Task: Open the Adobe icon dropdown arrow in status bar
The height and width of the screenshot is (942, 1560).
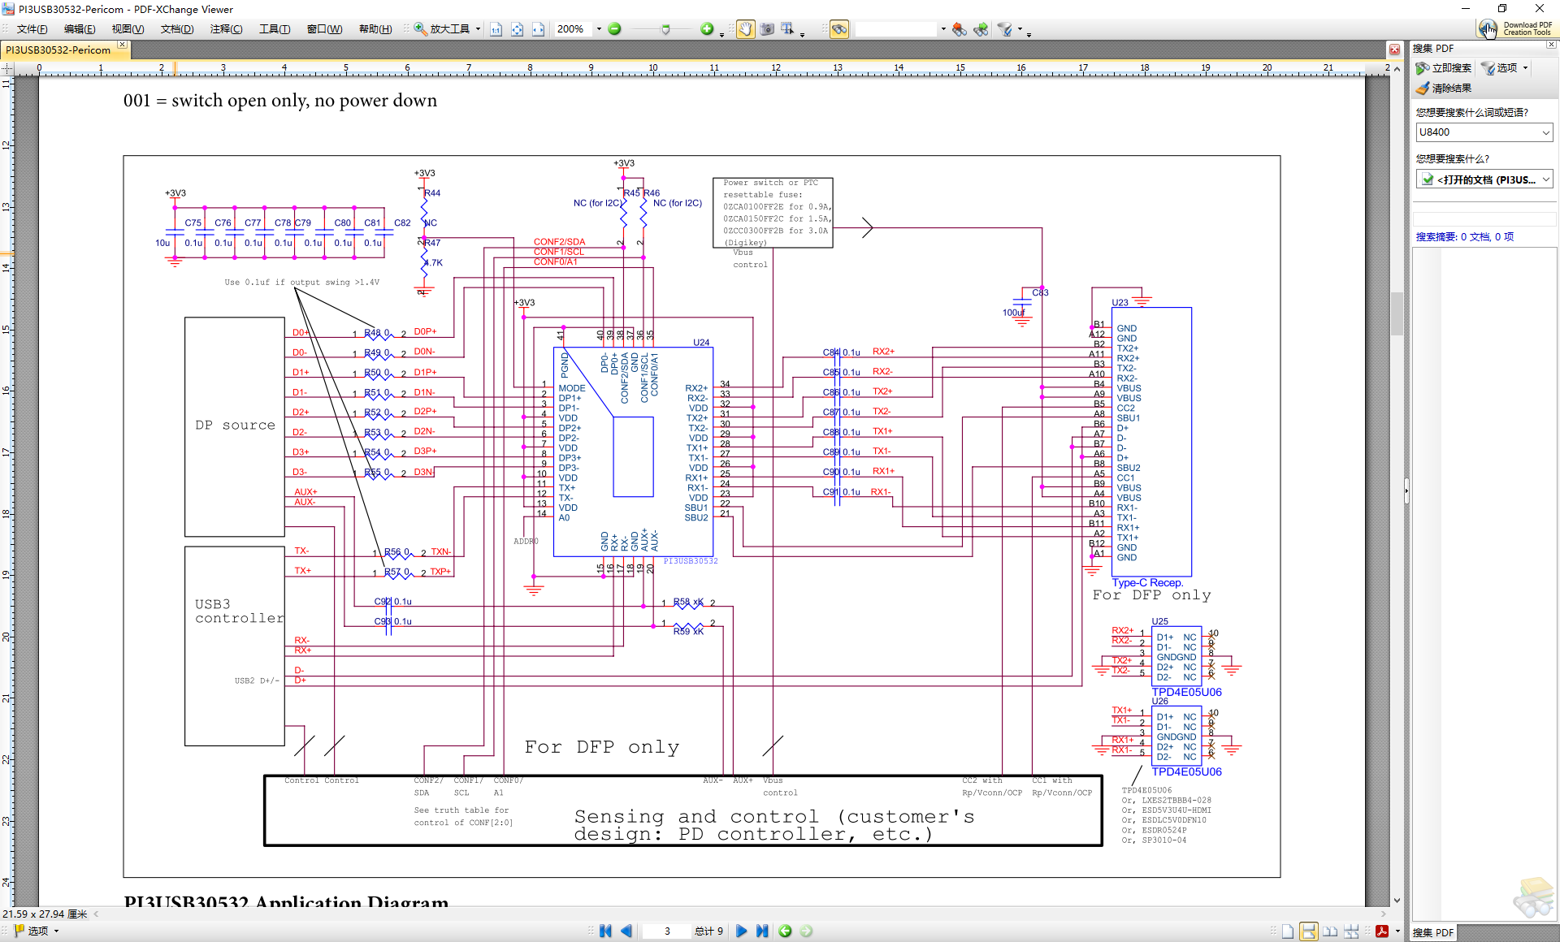Action: coord(1397,931)
